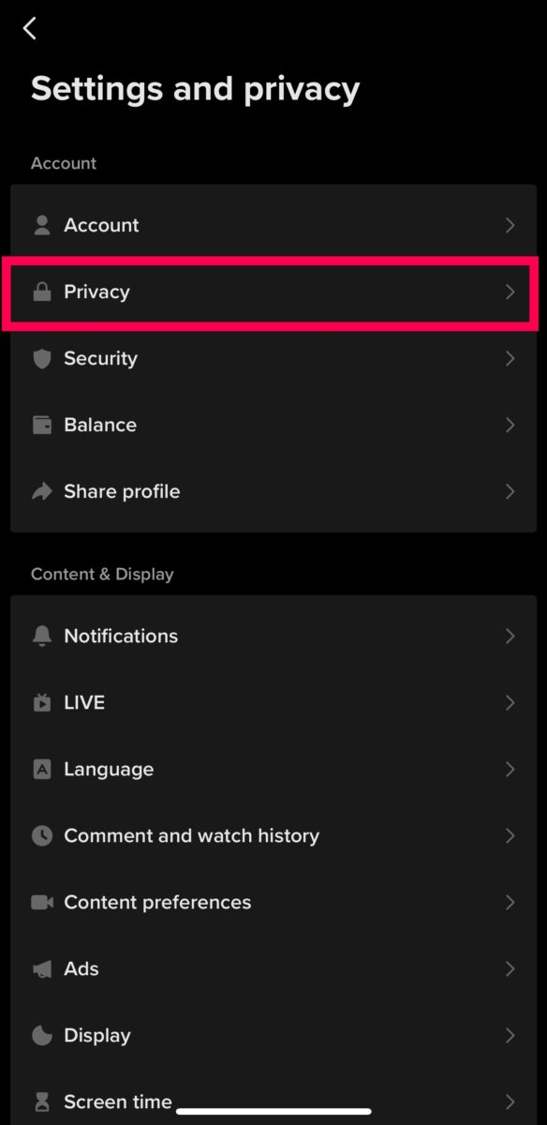The width and height of the screenshot is (547, 1125).
Task: Expand the Content preferences row chevron
Action: [510, 902]
